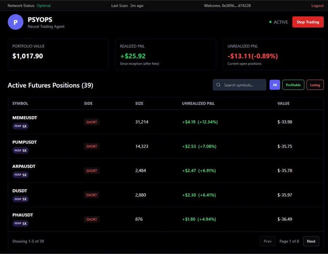Click the SYMBOL column header

click(x=20, y=103)
